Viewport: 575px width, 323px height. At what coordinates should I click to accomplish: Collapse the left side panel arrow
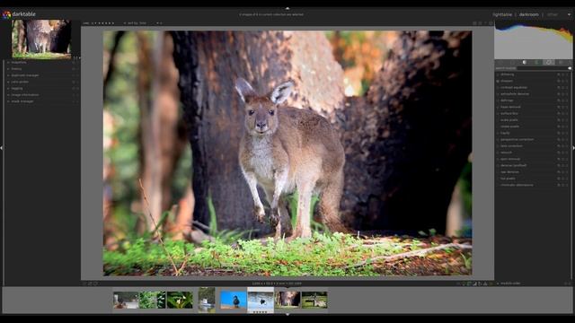(x=2, y=147)
